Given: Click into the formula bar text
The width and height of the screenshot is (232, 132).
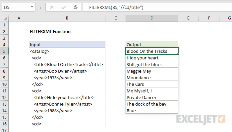Looking at the screenshot, I should [x=157, y=7].
